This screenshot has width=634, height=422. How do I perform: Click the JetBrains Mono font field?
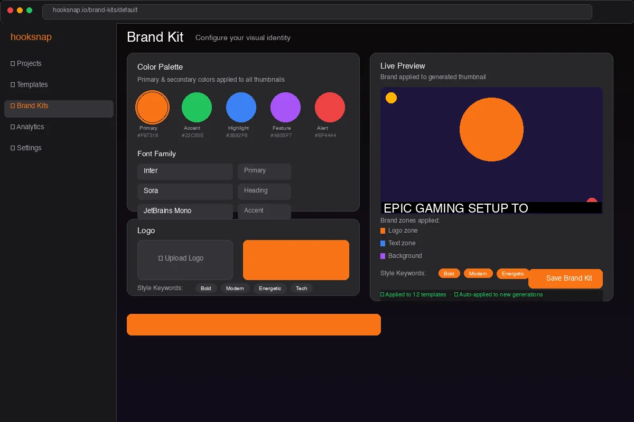(185, 211)
